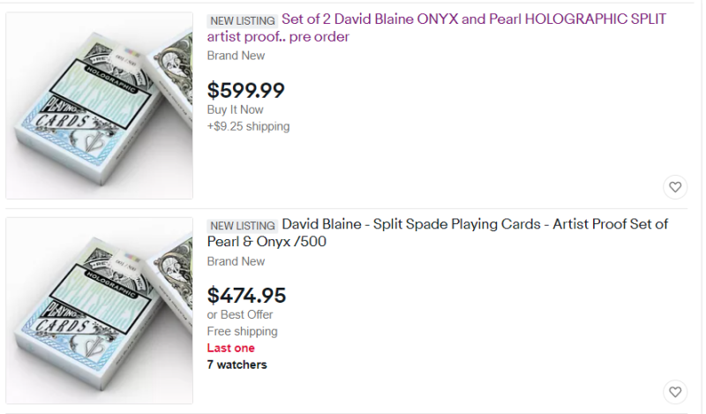Screen dimensions: 706x414
Task: Click the Free shipping label
Action: point(242,332)
